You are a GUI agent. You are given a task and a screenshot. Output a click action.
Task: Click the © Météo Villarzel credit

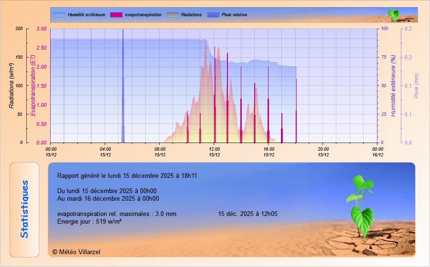point(76,251)
